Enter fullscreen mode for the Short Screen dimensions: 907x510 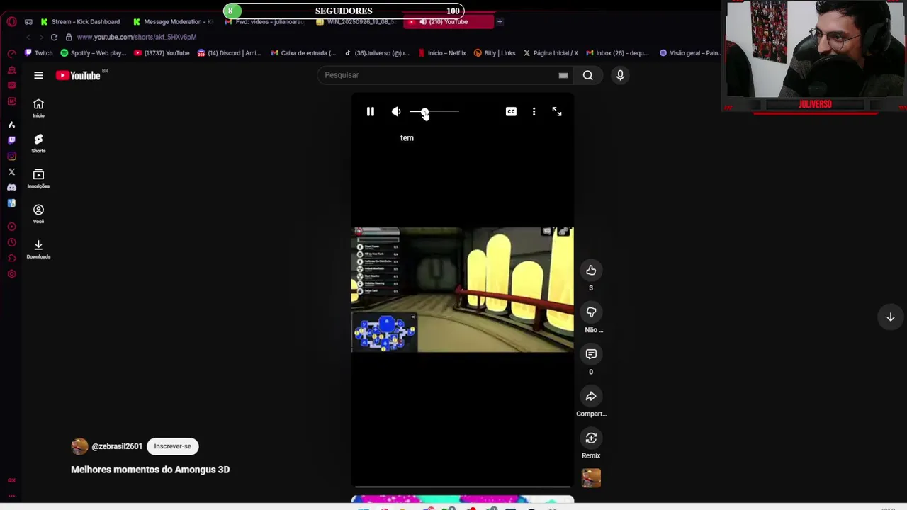pyautogui.click(x=557, y=112)
